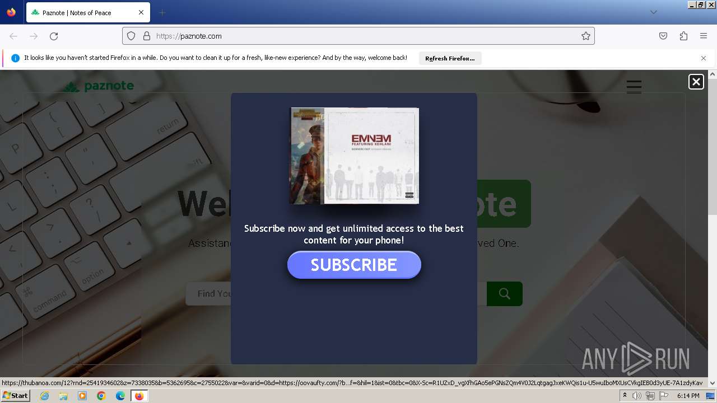Click the subscribe now promotional text
The width and height of the screenshot is (717, 403).
click(x=354, y=235)
